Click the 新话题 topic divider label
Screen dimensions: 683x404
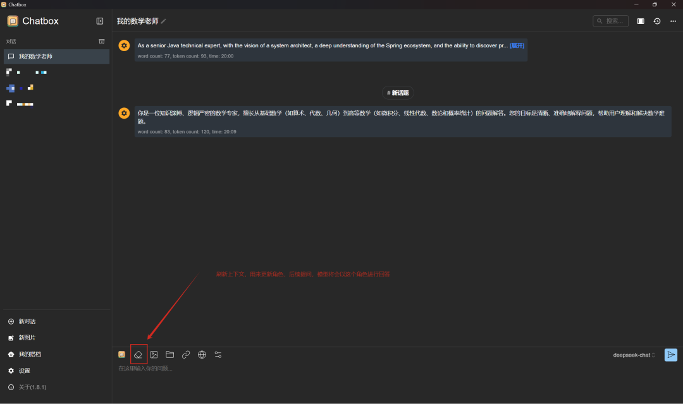pos(398,93)
